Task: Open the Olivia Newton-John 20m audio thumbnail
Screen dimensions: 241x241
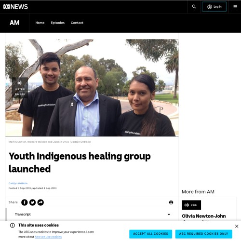Action: pos(191,205)
